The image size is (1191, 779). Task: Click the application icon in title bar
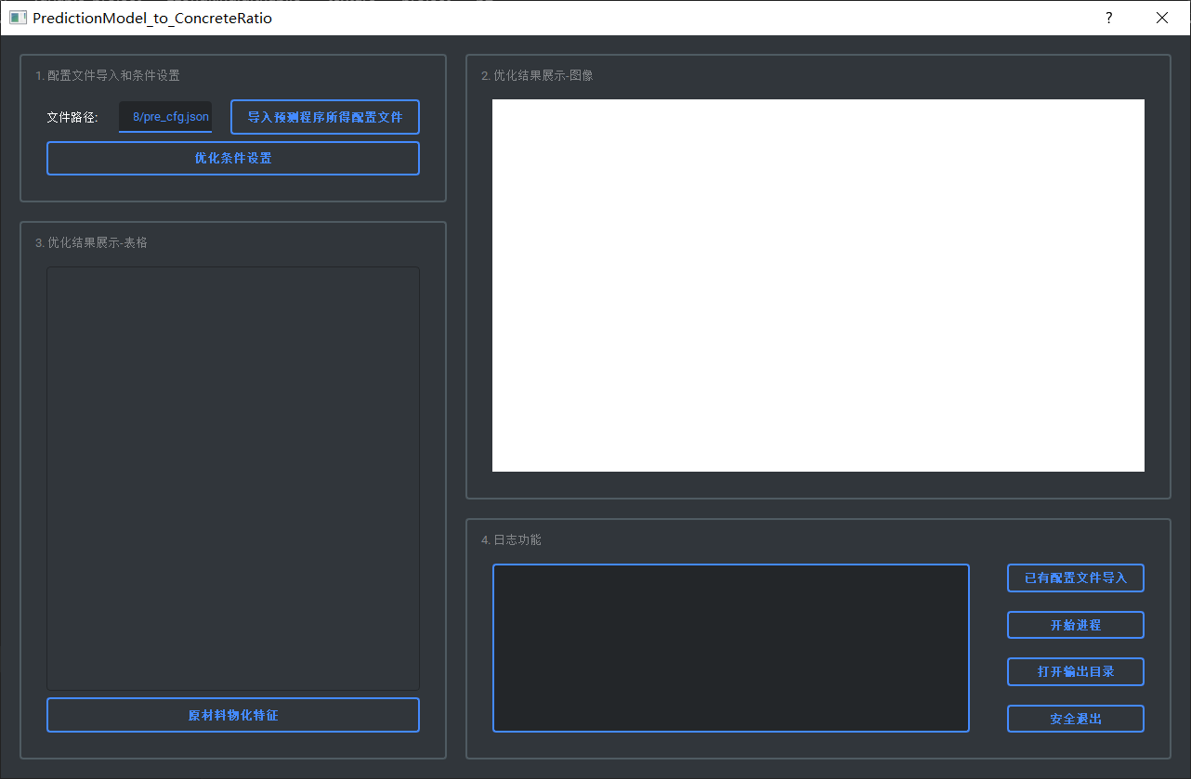[18, 18]
